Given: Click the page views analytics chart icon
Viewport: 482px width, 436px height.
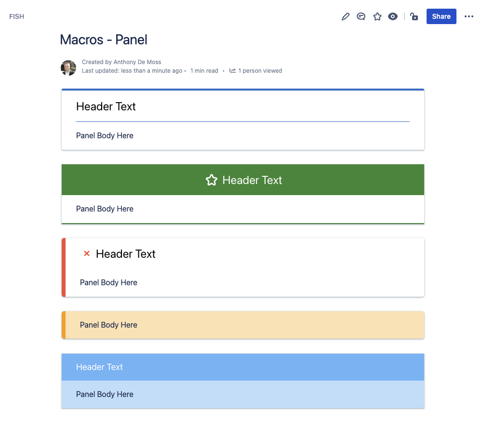Looking at the screenshot, I should click(233, 71).
